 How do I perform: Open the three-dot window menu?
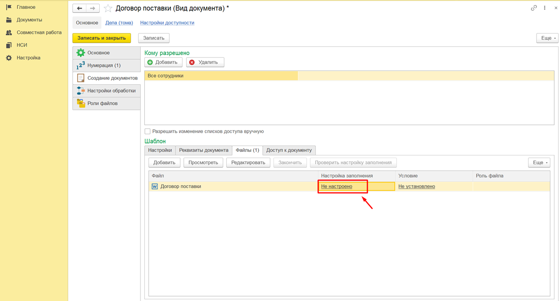tap(544, 8)
